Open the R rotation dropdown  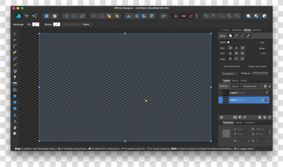pyautogui.click(x=244, y=141)
